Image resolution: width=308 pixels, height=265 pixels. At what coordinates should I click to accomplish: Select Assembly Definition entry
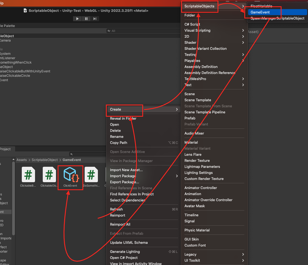pos(214,67)
